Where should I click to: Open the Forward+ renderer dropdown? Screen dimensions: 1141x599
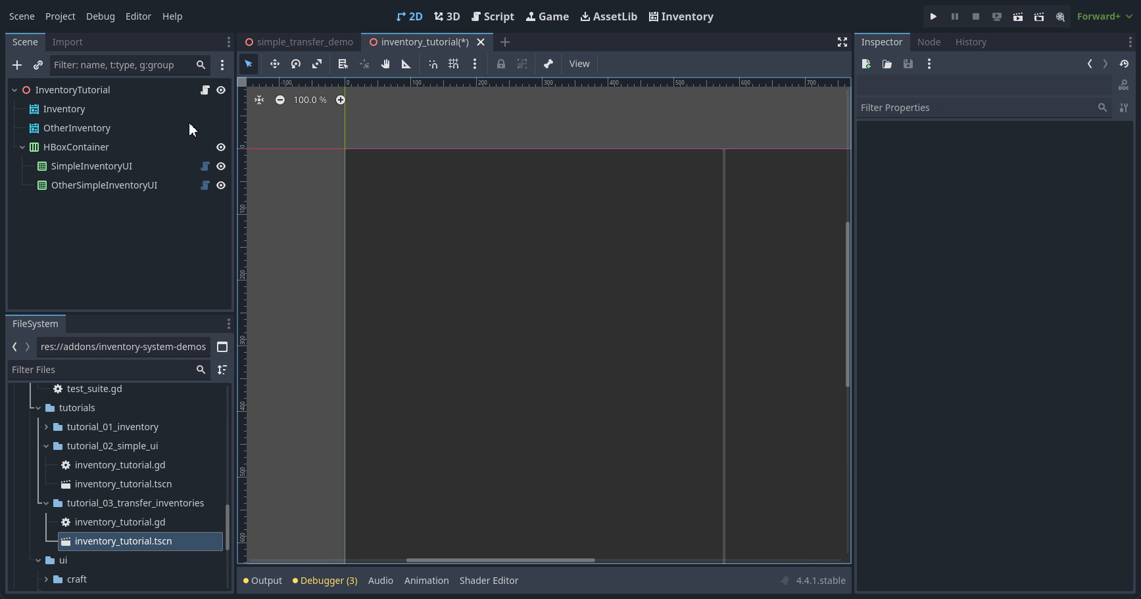(1105, 16)
